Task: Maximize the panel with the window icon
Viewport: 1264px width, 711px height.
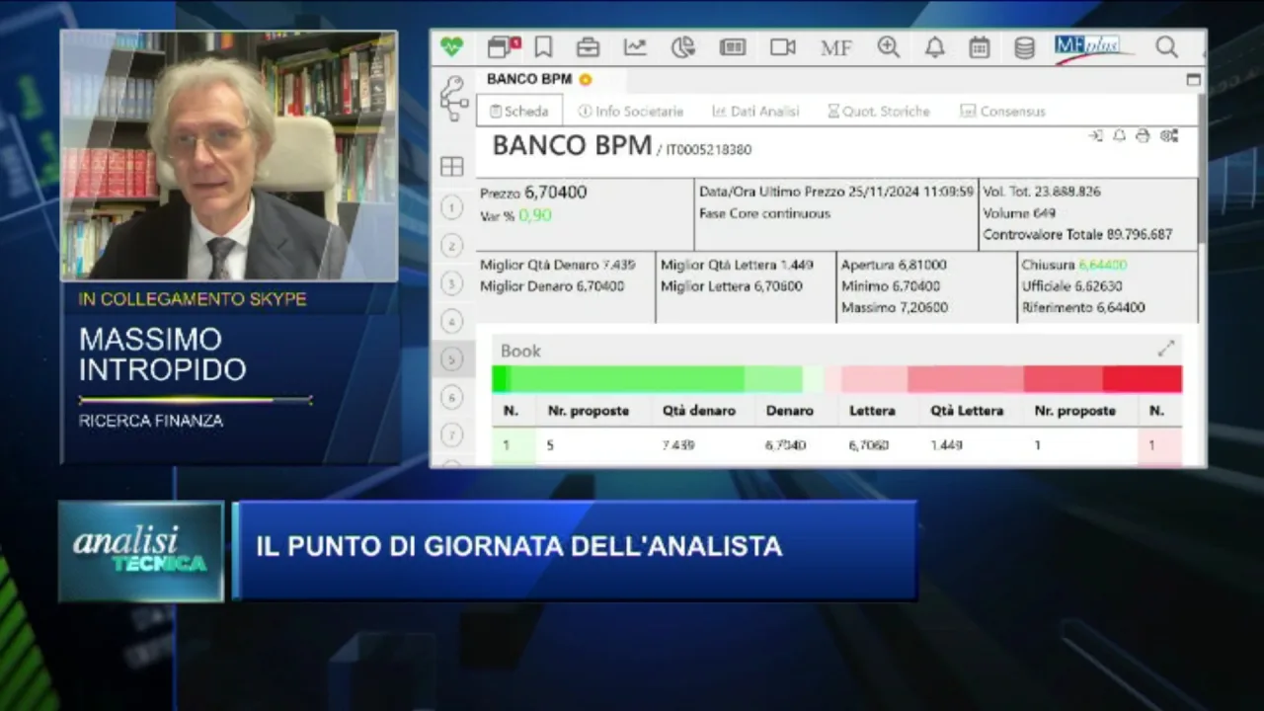Action: click(1193, 79)
